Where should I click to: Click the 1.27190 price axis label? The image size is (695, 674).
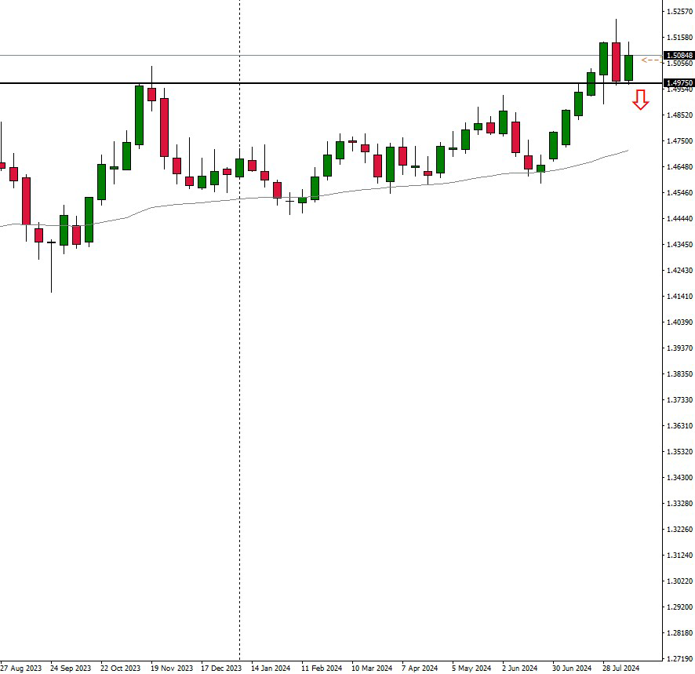678,658
